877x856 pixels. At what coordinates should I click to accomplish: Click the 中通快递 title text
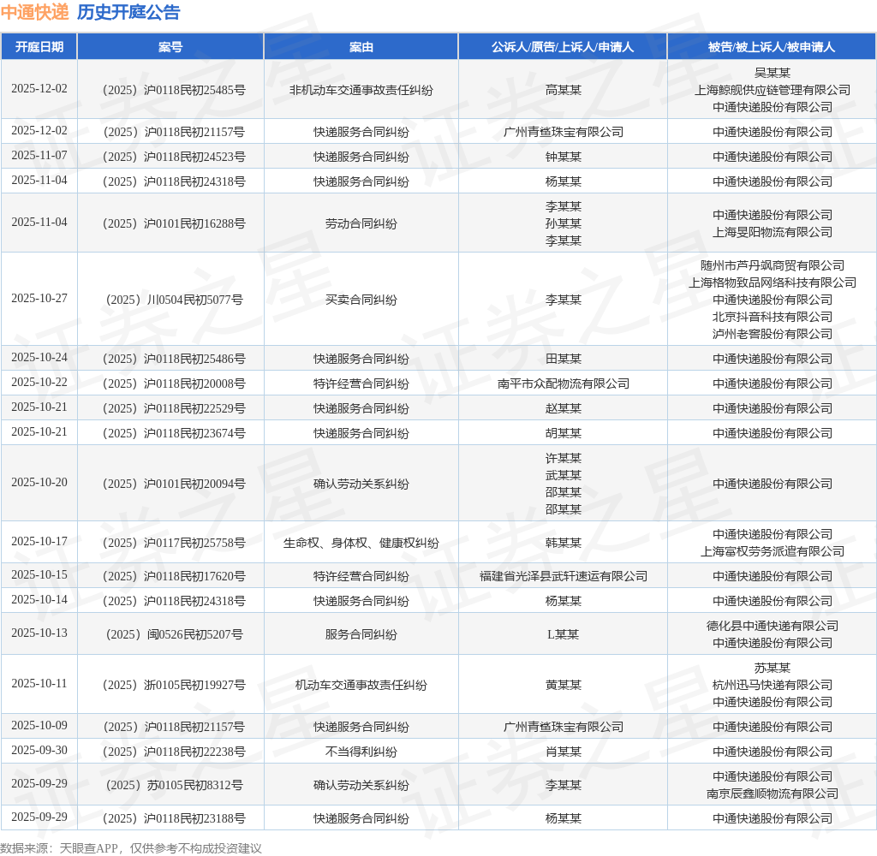click(34, 12)
